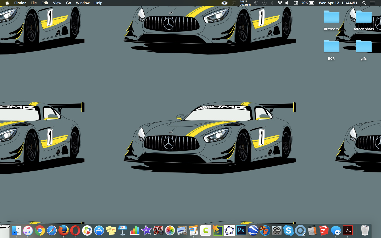Open the Calculator Dock icon
Screen dimensions: 381x238
(x=312, y=231)
